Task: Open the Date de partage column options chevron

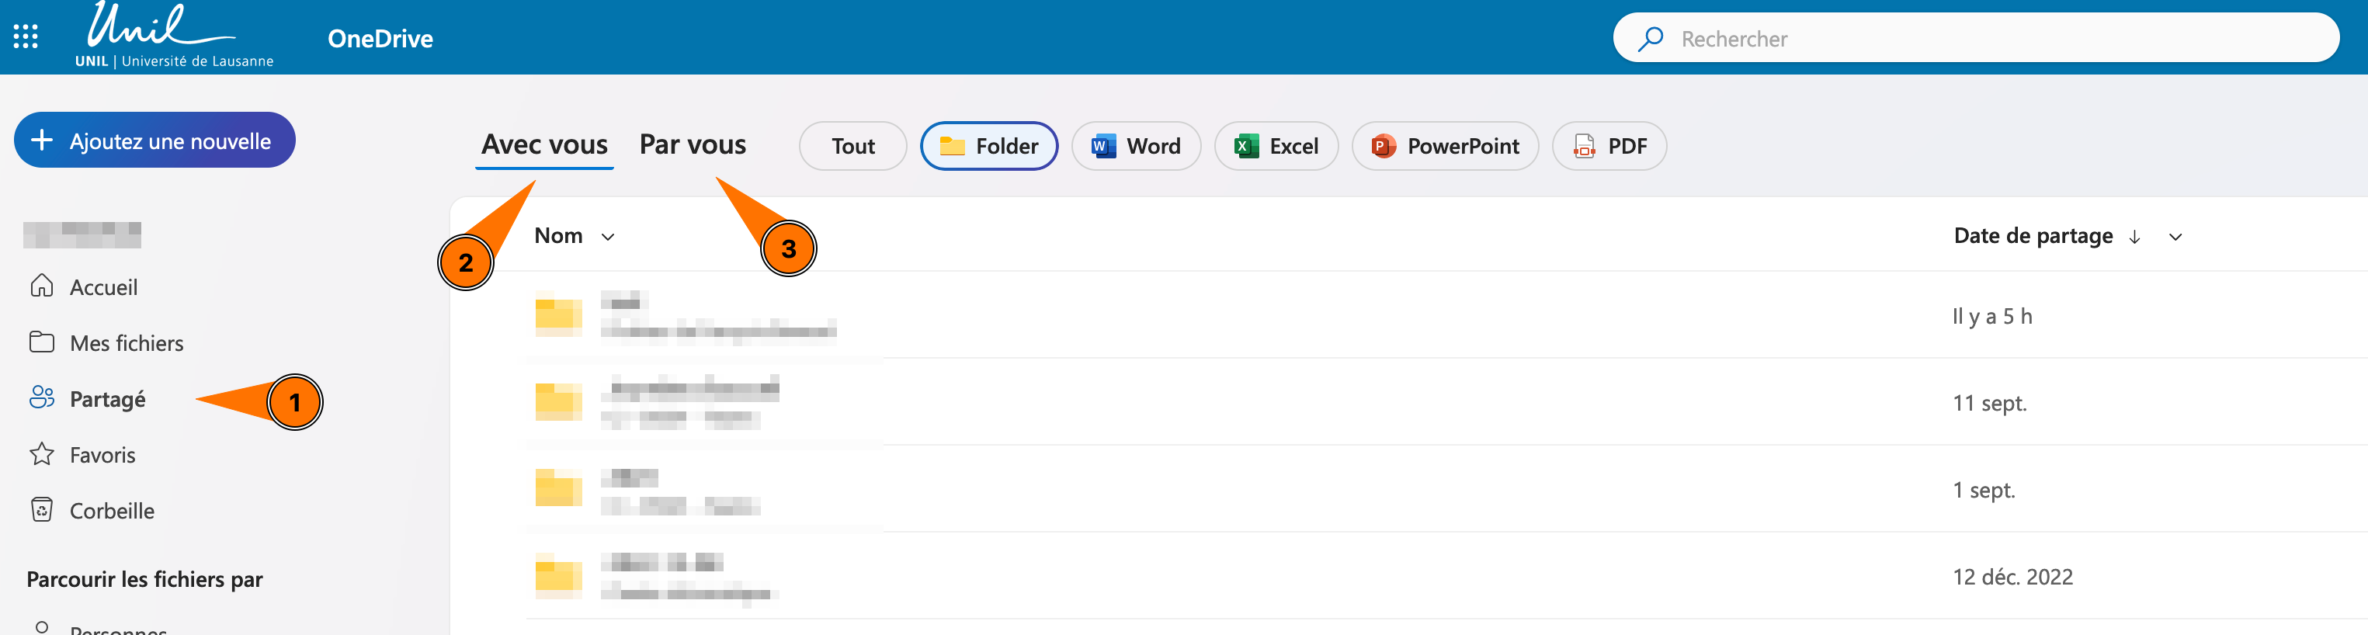Action: (x=2175, y=237)
